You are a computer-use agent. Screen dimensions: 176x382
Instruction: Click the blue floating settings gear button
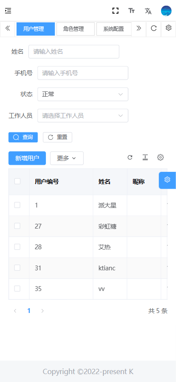point(167,180)
